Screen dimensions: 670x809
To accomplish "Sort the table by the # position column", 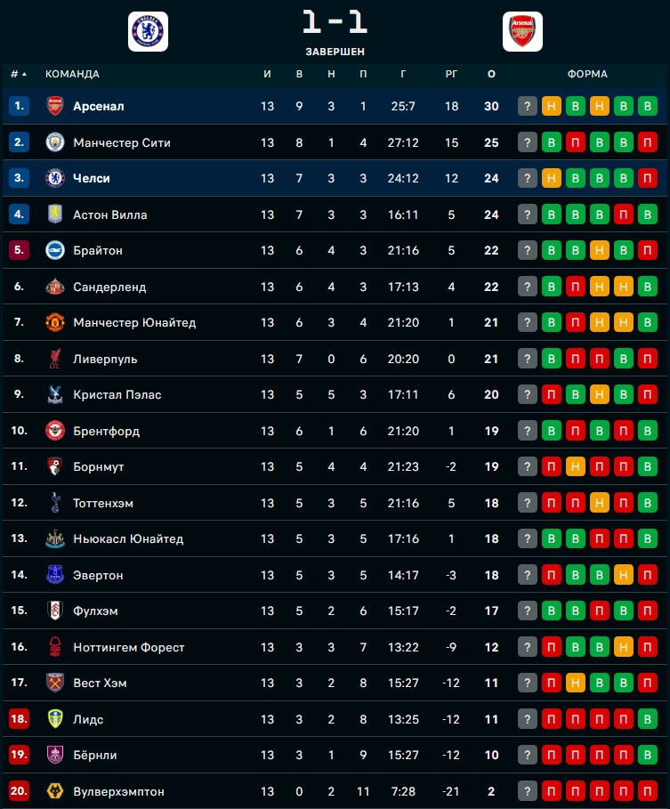I will [18, 74].
